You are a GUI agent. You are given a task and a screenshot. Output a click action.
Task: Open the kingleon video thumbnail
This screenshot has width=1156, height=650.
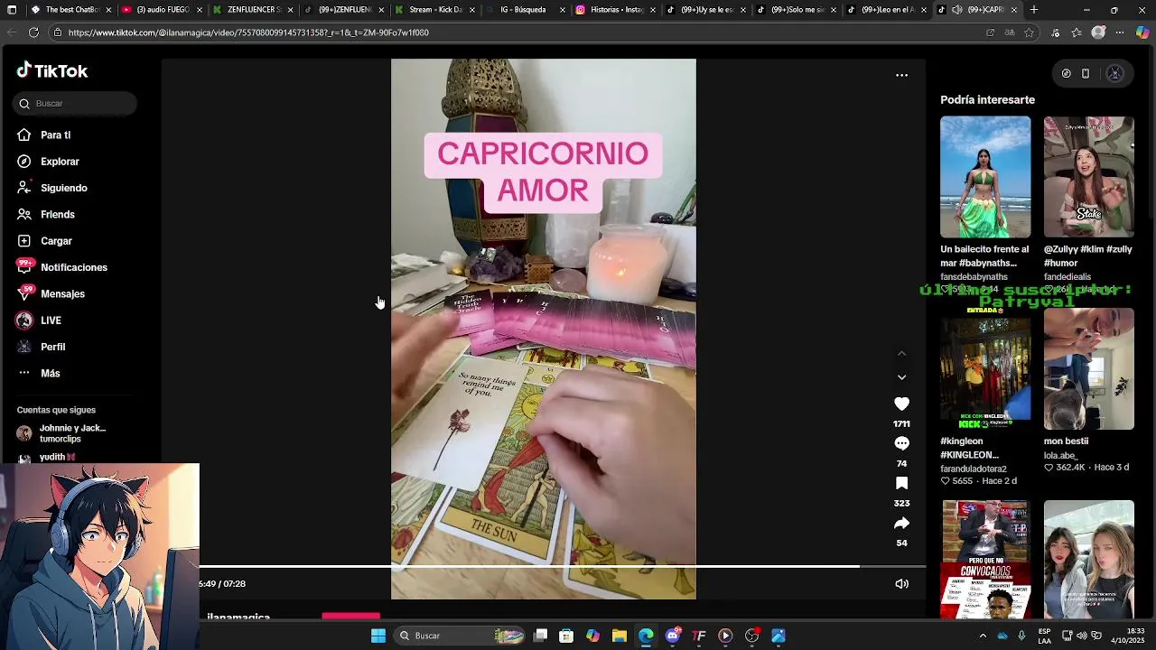(x=985, y=369)
